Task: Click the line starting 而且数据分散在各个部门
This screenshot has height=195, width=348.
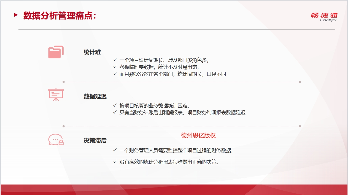Action: [x=173, y=74]
